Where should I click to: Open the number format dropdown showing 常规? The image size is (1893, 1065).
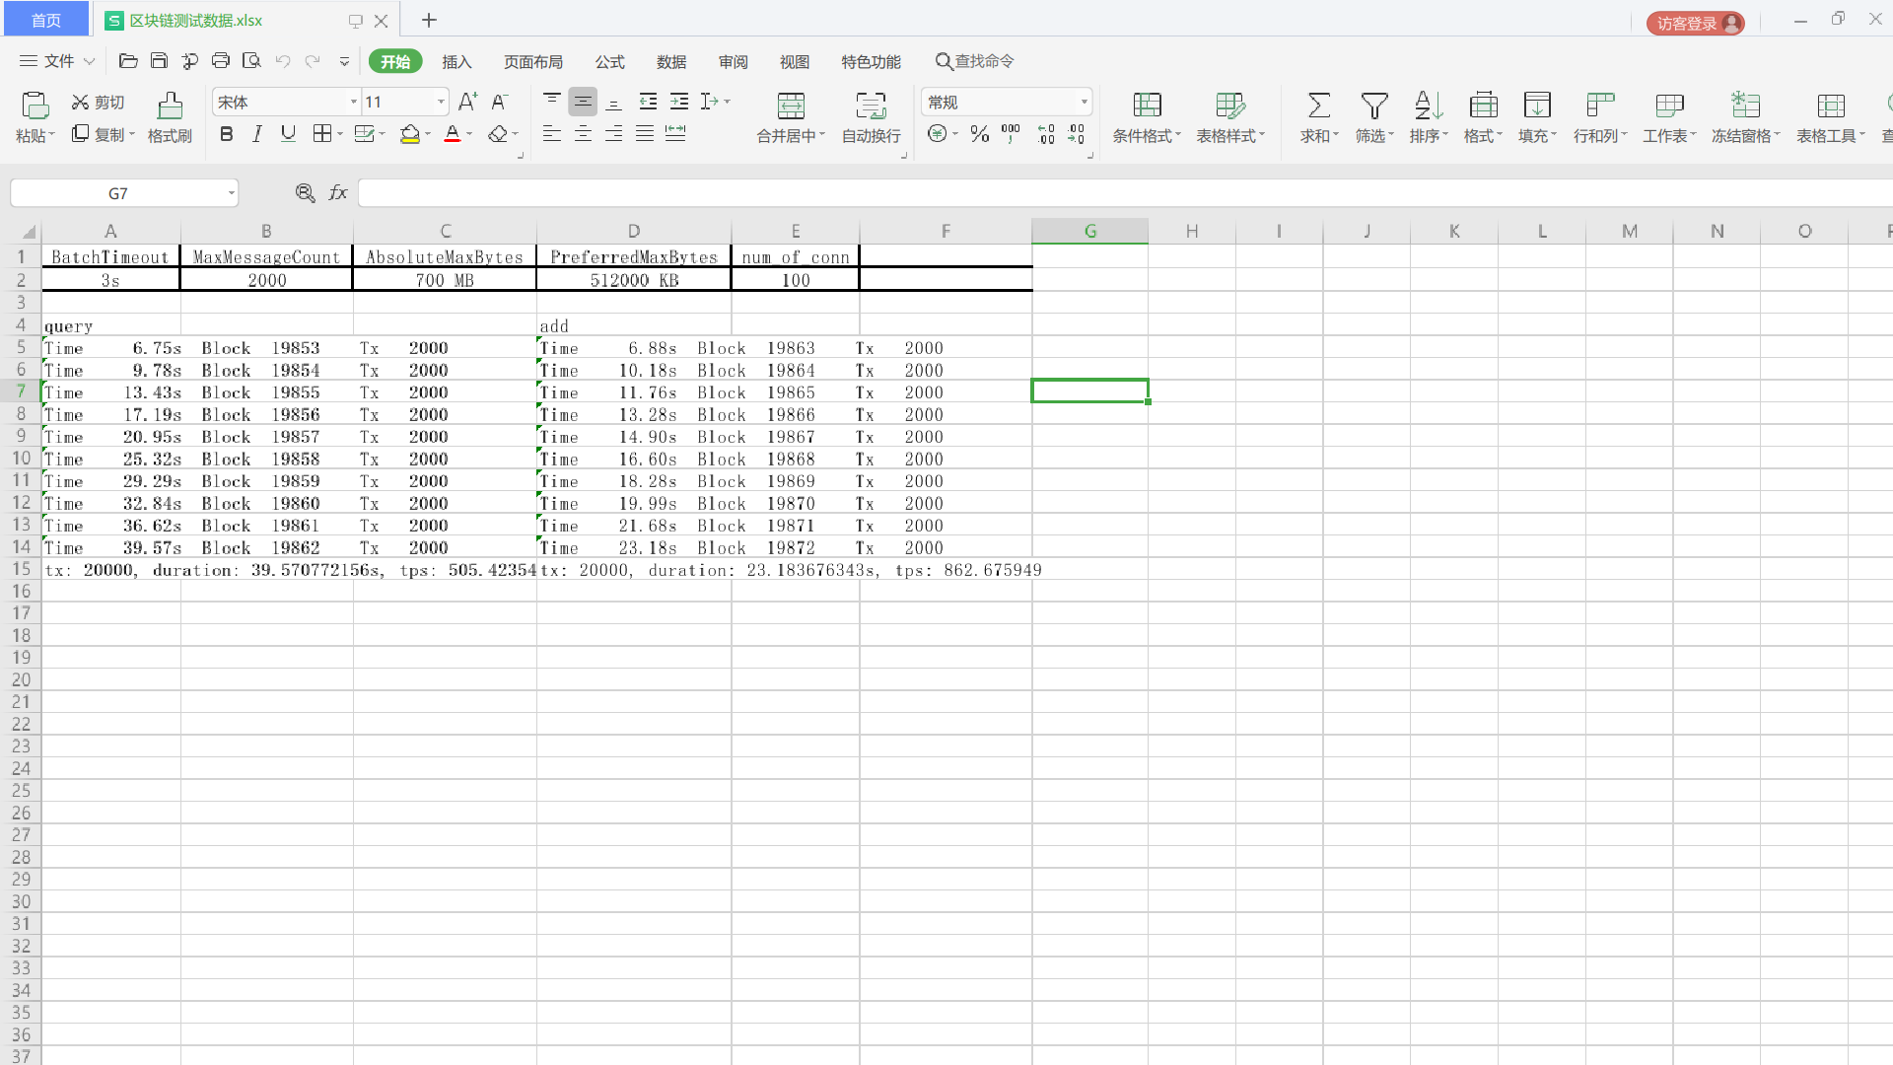point(1084,103)
